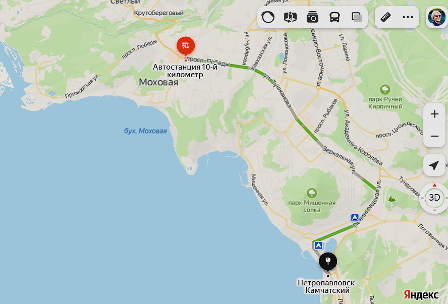Zoom in with the plus button

click(x=434, y=114)
